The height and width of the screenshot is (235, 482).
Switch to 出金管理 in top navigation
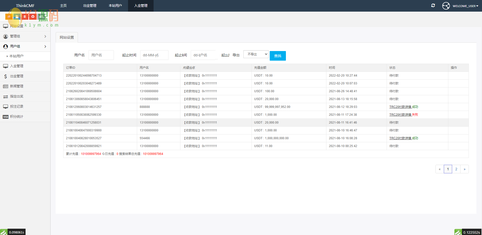(x=90, y=6)
